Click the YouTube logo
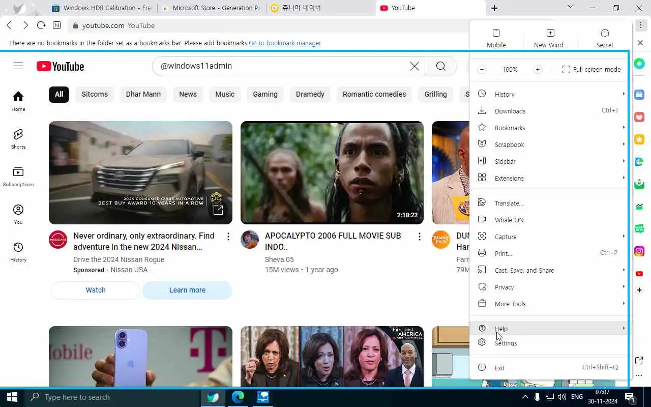651x407 pixels. 60,66
